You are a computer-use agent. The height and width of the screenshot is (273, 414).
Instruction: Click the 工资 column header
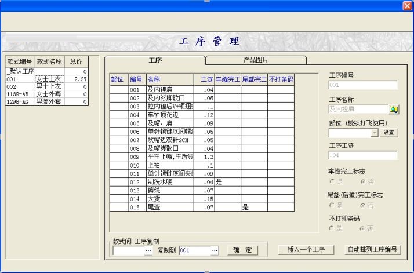tap(204, 79)
